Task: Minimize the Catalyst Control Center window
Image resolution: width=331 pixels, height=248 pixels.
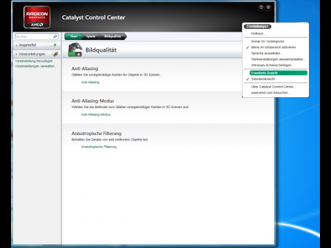Action: coord(261,8)
